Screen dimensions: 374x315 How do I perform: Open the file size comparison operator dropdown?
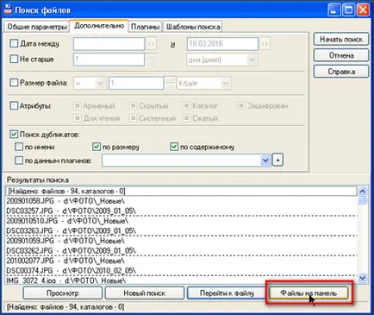pyautogui.click(x=100, y=84)
